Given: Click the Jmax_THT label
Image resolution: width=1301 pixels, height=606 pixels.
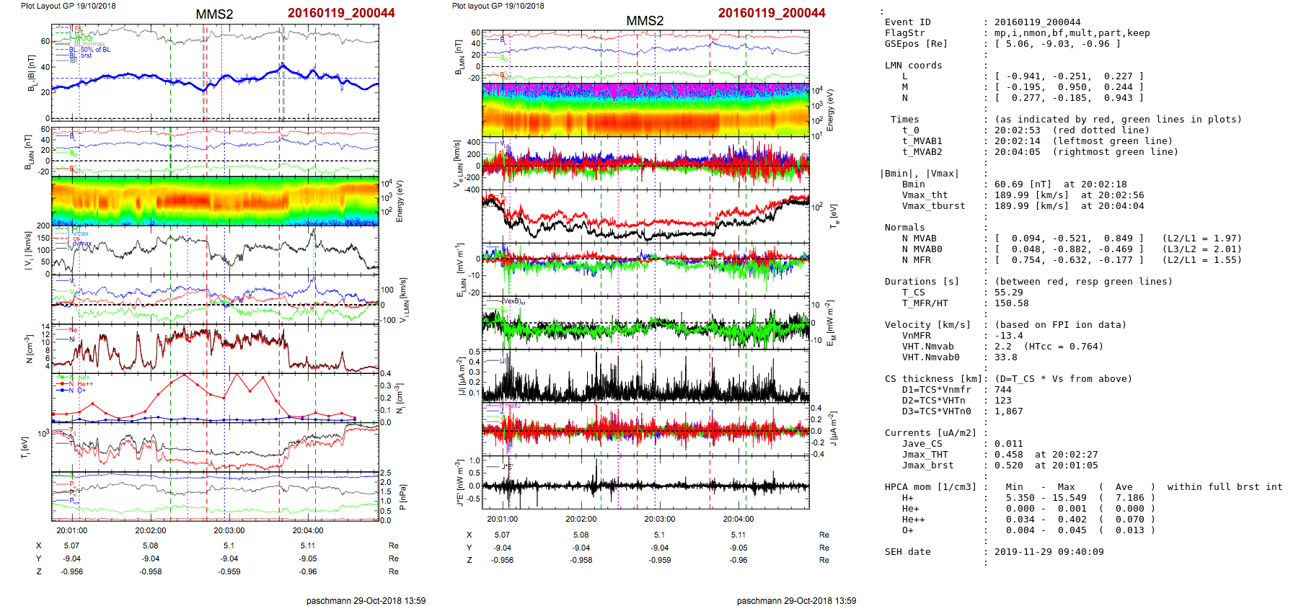Looking at the screenshot, I should [925, 455].
